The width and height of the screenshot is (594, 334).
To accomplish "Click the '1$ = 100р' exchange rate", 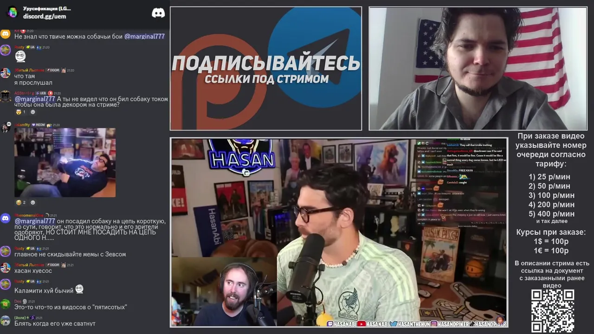I will click(551, 242).
